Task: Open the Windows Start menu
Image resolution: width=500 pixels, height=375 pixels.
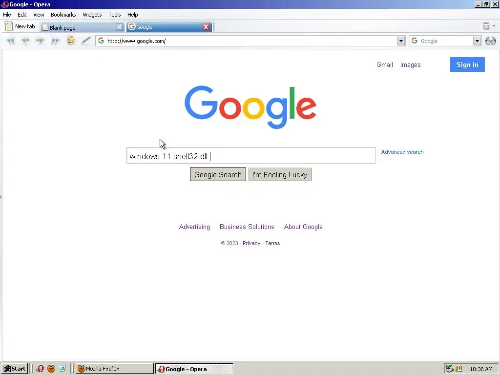Action: [14, 369]
